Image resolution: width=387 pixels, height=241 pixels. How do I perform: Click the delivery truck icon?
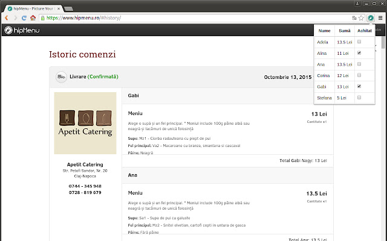coord(61,77)
